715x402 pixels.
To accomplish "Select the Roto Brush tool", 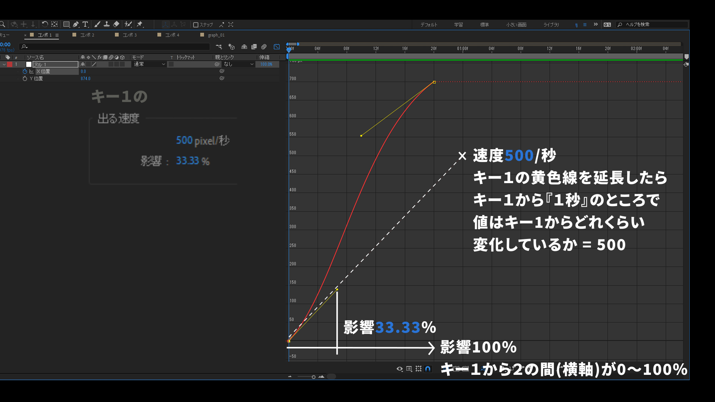I will (x=128, y=25).
